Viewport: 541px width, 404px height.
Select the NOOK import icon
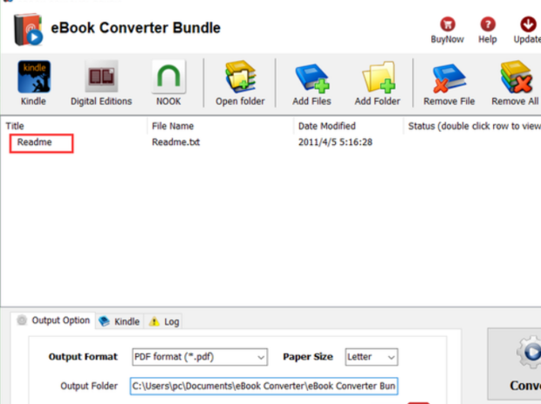pyautogui.click(x=168, y=76)
